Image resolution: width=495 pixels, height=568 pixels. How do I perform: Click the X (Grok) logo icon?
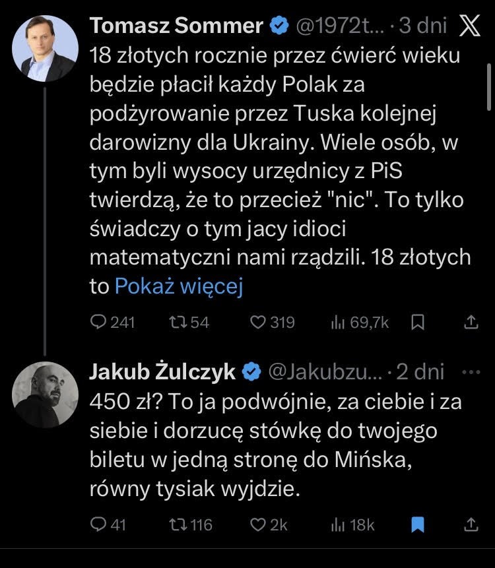click(x=469, y=26)
